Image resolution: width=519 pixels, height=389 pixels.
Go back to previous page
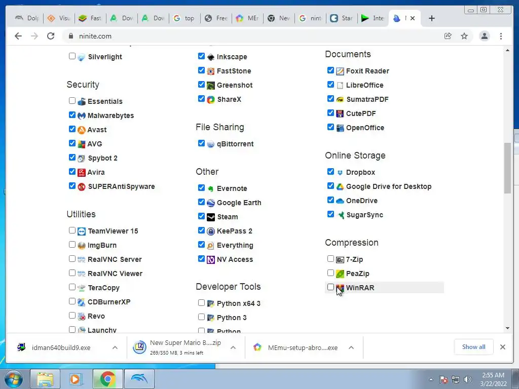tap(18, 36)
